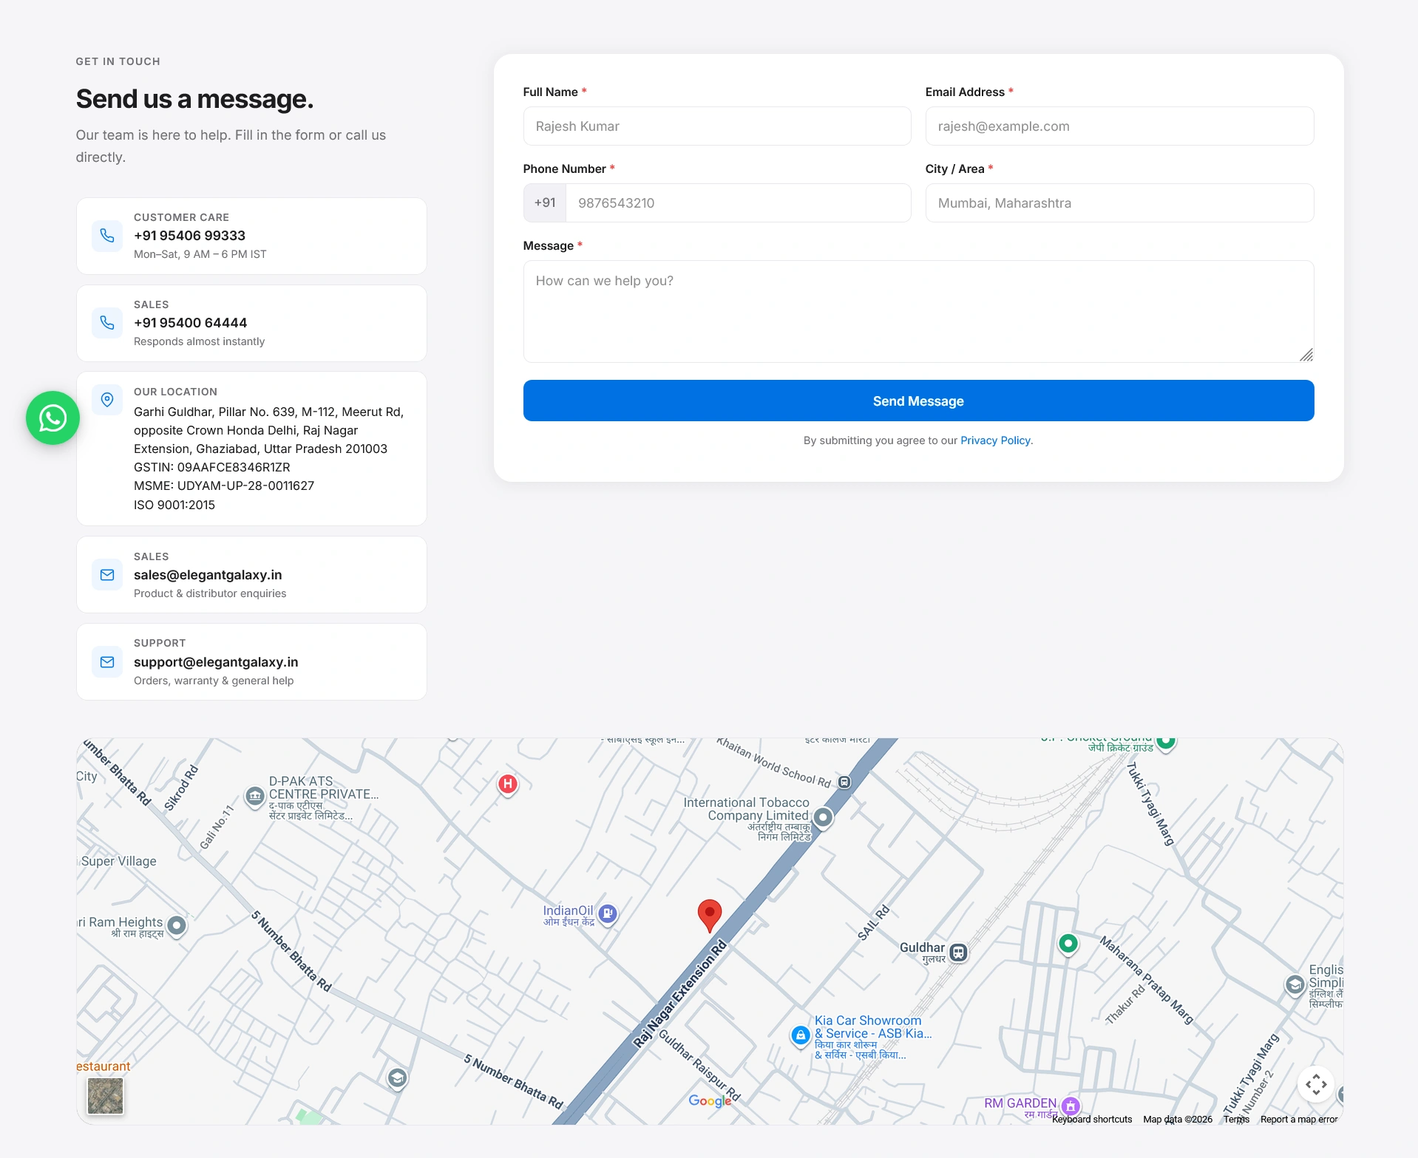Click the Our Location pin icon
The height and width of the screenshot is (1158, 1418).
click(107, 400)
